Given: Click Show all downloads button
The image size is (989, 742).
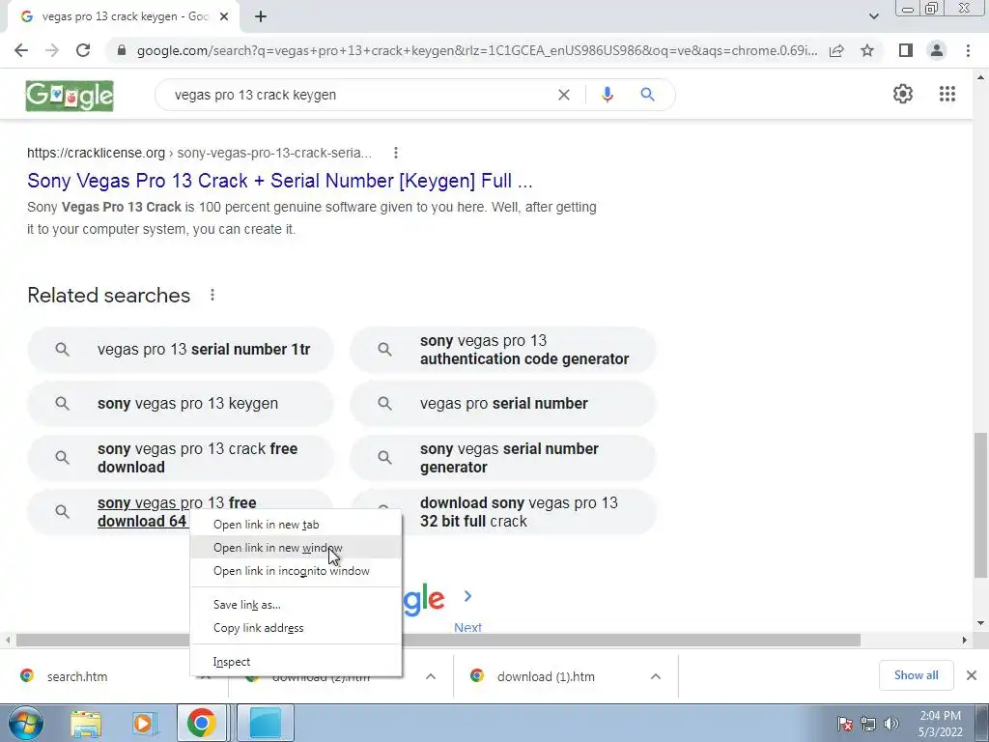Looking at the screenshot, I should 916,675.
